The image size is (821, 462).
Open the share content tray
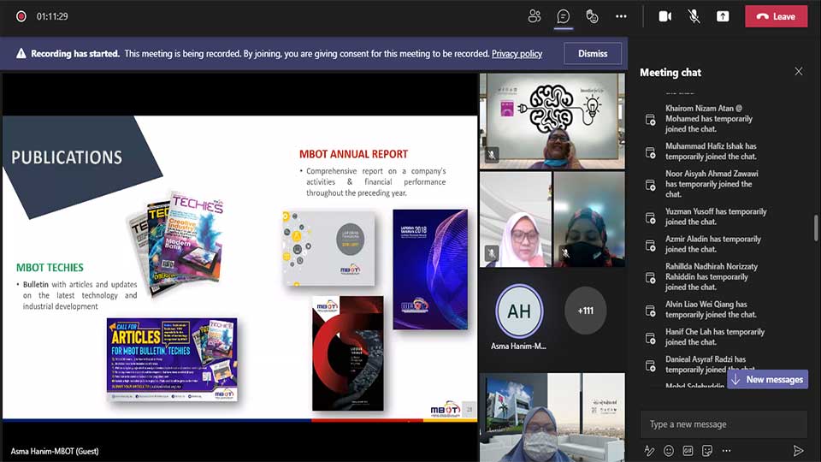pos(723,16)
